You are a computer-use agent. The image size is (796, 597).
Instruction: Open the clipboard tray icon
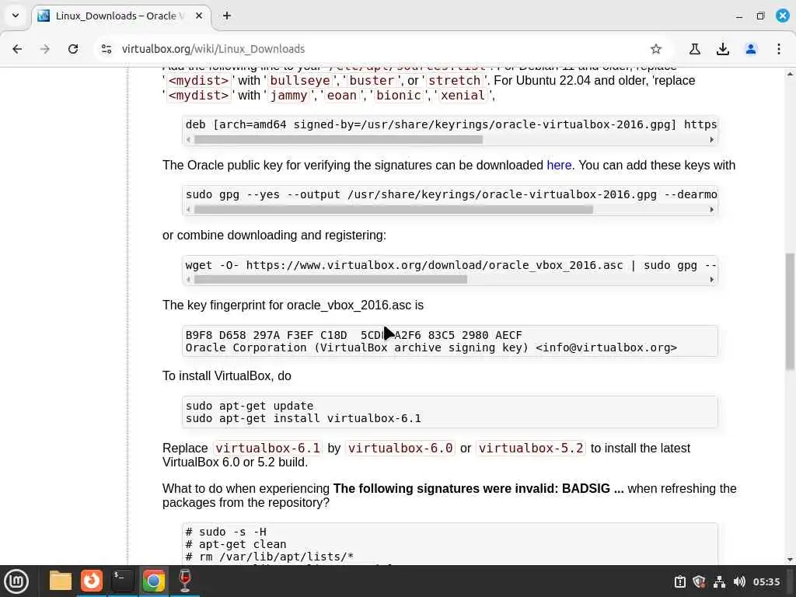679,581
